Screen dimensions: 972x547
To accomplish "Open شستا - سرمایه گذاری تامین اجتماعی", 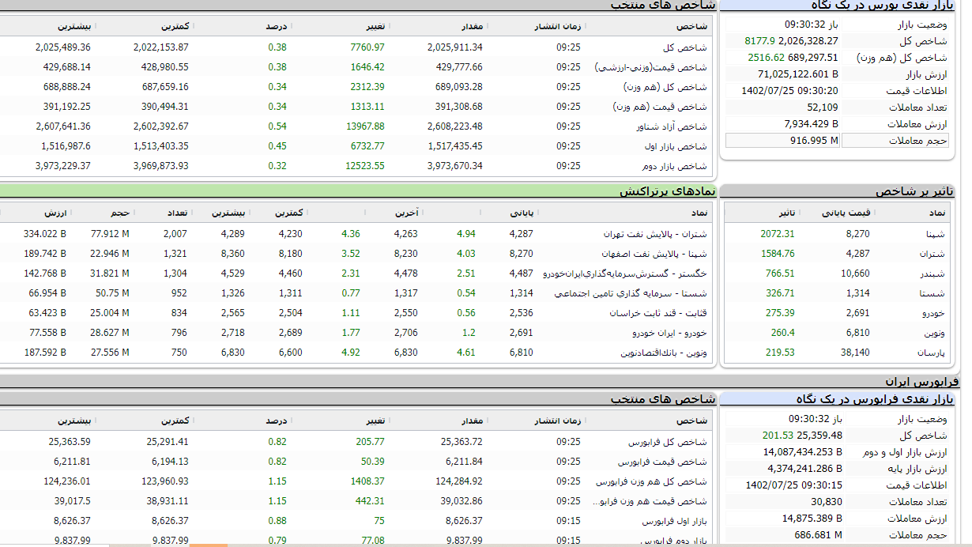I will click(x=631, y=293).
